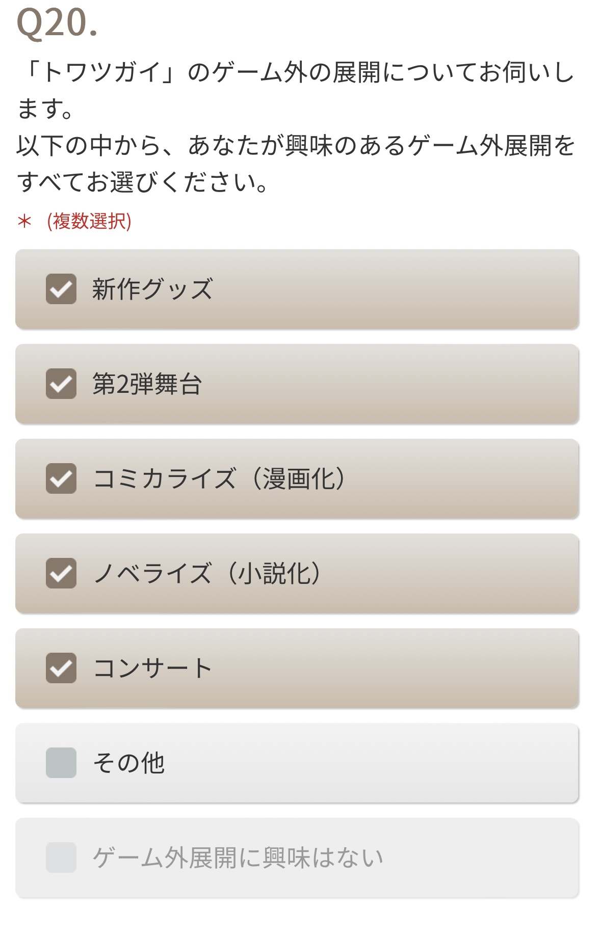601x937 pixels.
Task: Click the red required asterisk
Action: tap(24, 222)
